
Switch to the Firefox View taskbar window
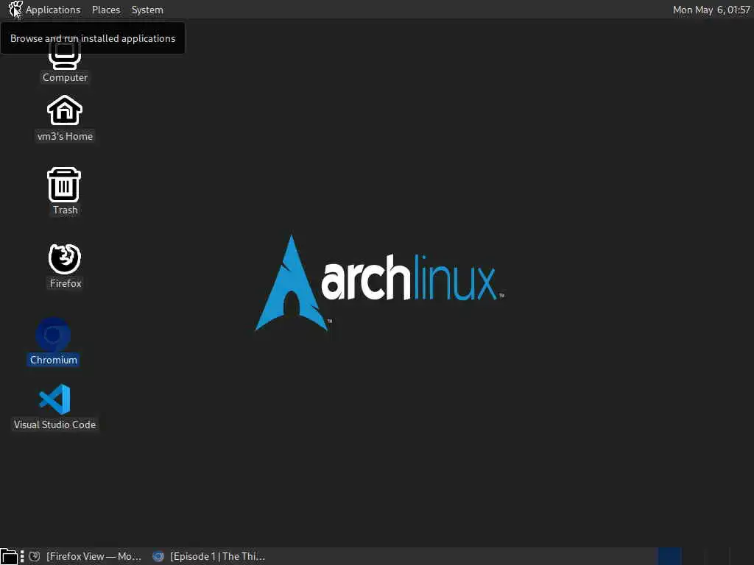85,556
